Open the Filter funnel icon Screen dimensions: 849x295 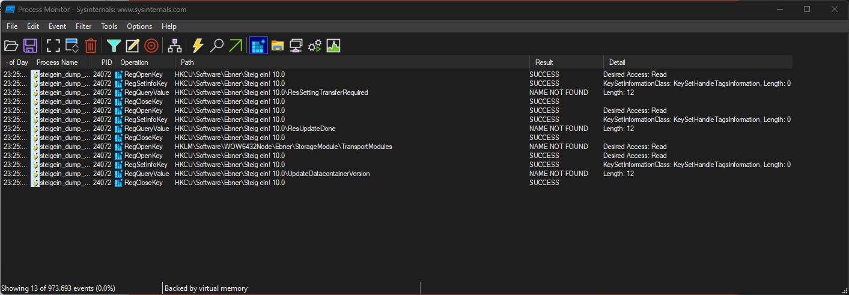pos(114,46)
